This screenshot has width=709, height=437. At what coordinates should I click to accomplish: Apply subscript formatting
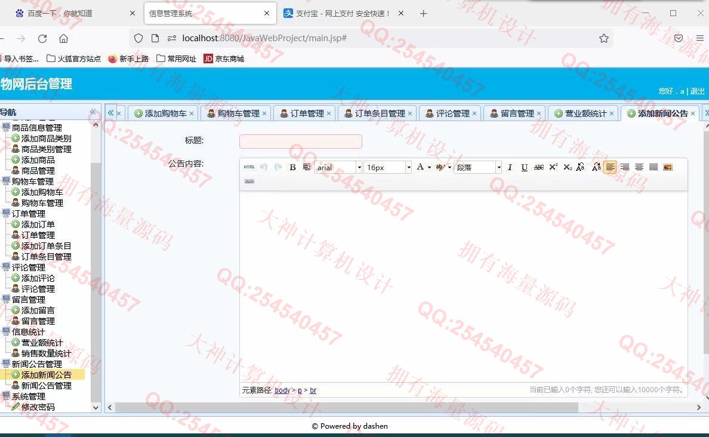568,167
